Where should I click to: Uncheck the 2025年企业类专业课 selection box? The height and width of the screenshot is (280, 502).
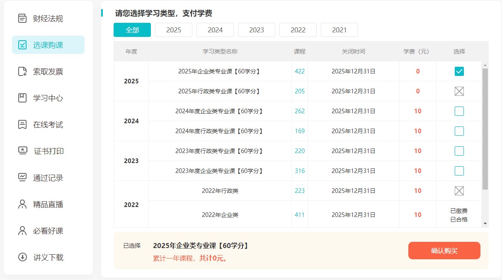tap(459, 71)
